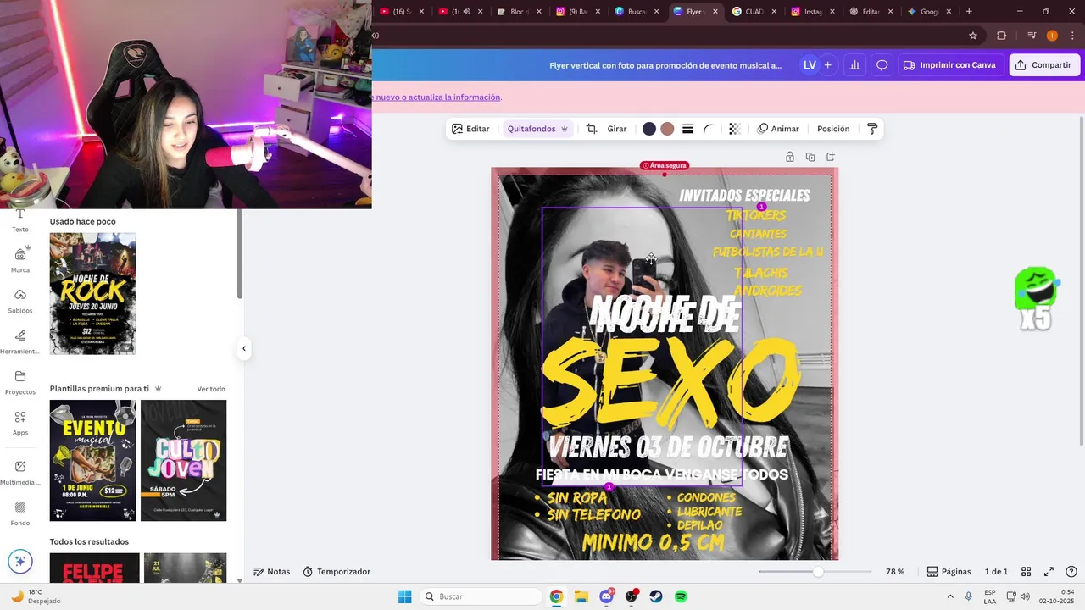The image size is (1085, 610).
Task: Click the Compartir share button
Action: 1043,65
